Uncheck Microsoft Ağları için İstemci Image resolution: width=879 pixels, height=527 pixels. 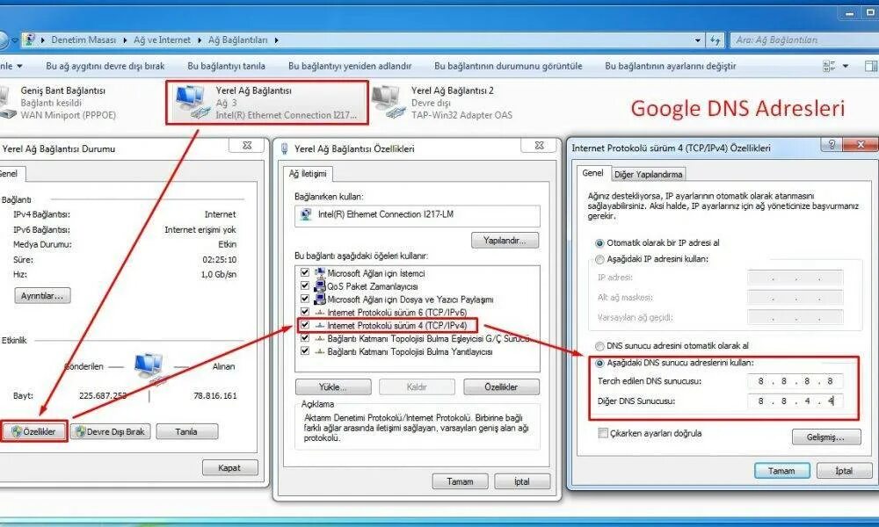click(x=305, y=273)
